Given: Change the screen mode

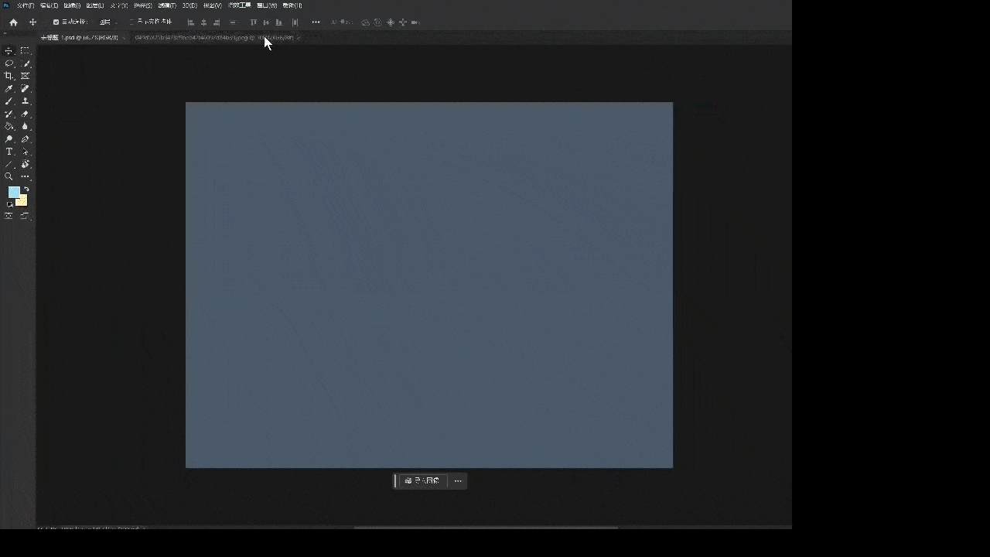Looking at the screenshot, I should (x=25, y=216).
